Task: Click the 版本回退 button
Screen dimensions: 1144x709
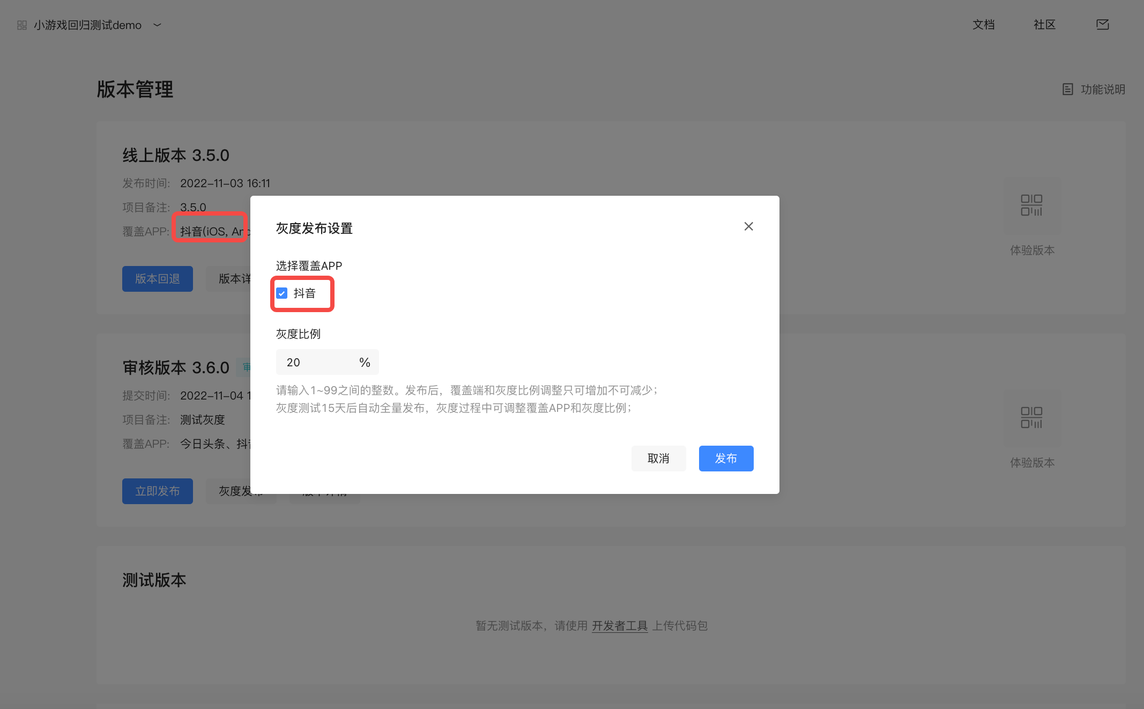Action: pyautogui.click(x=157, y=279)
